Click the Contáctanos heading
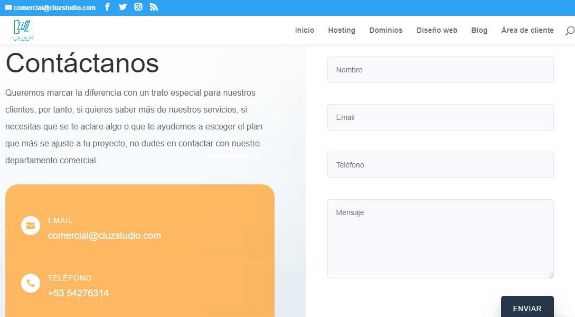Screen dimensions: 575x317 [x=82, y=63]
